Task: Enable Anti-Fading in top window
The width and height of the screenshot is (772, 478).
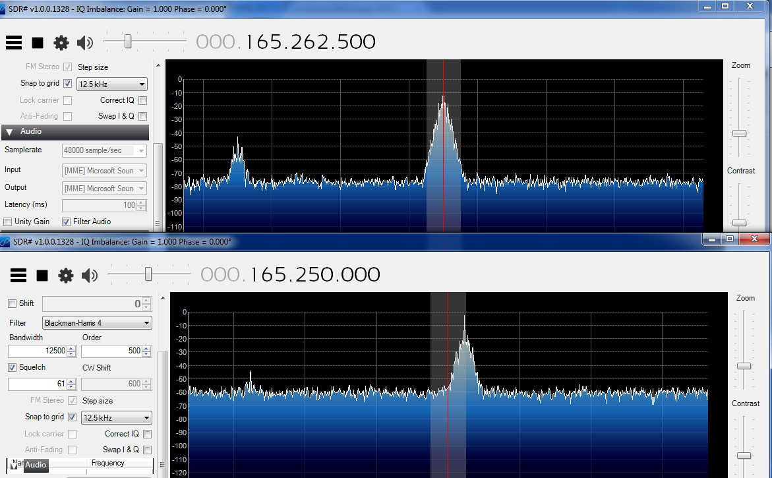Action: tap(67, 116)
